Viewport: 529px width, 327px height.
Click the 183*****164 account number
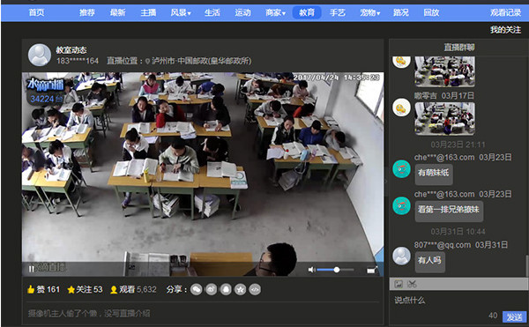[x=78, y=61]
